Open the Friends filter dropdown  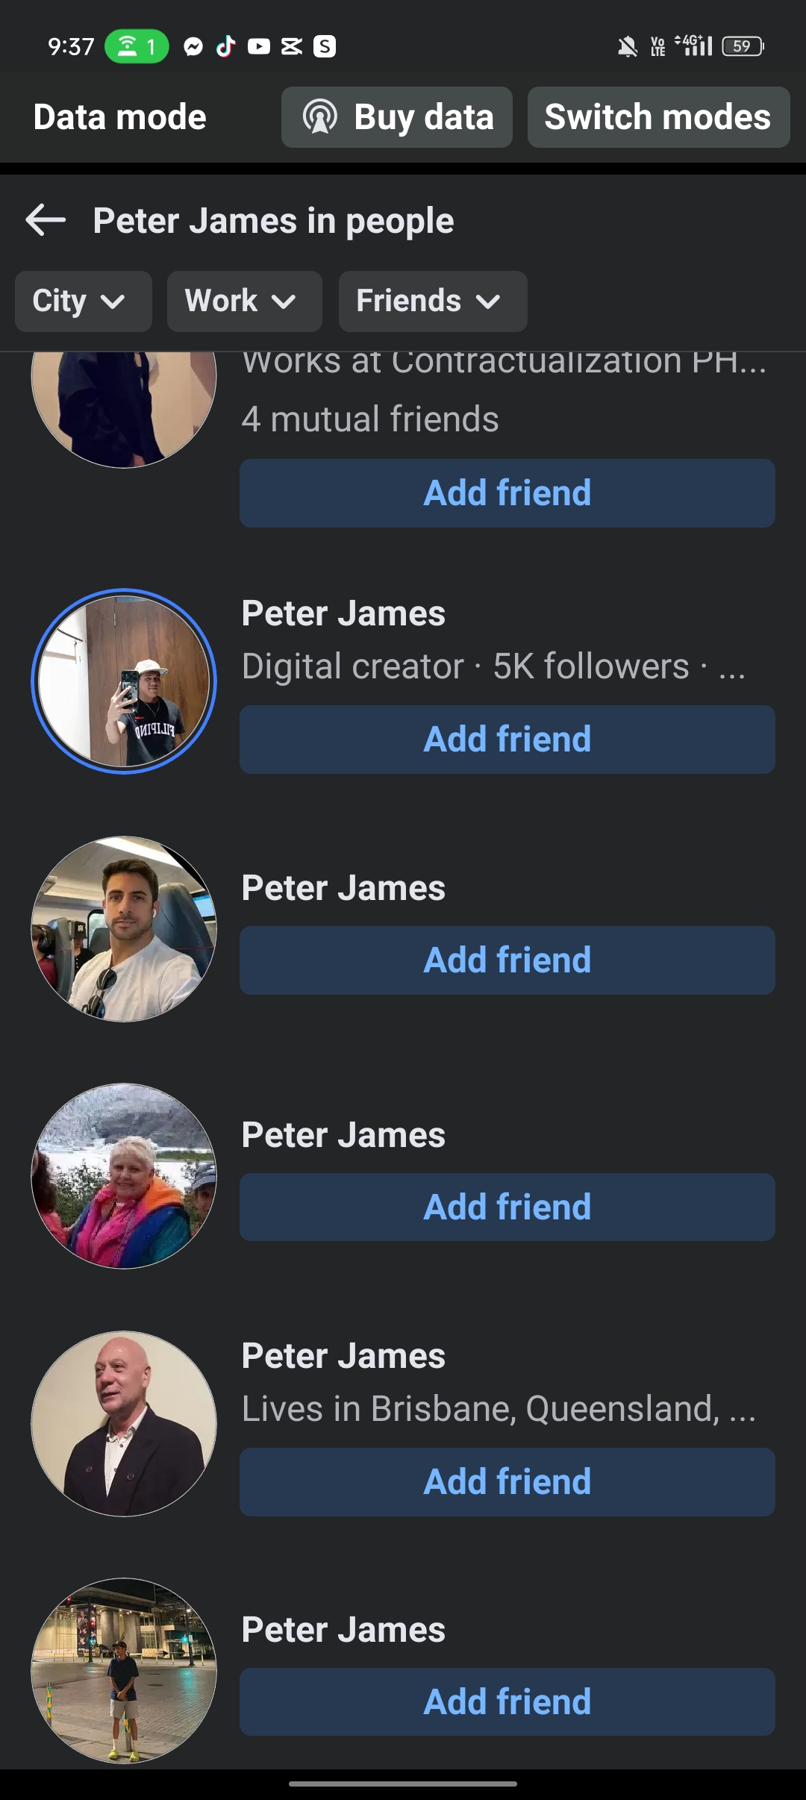432,301
